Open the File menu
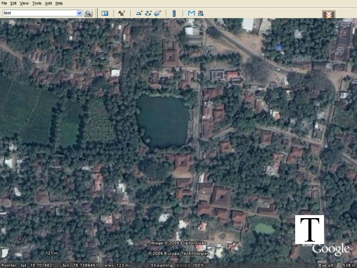The image size is (357, 268). point(4,4)
